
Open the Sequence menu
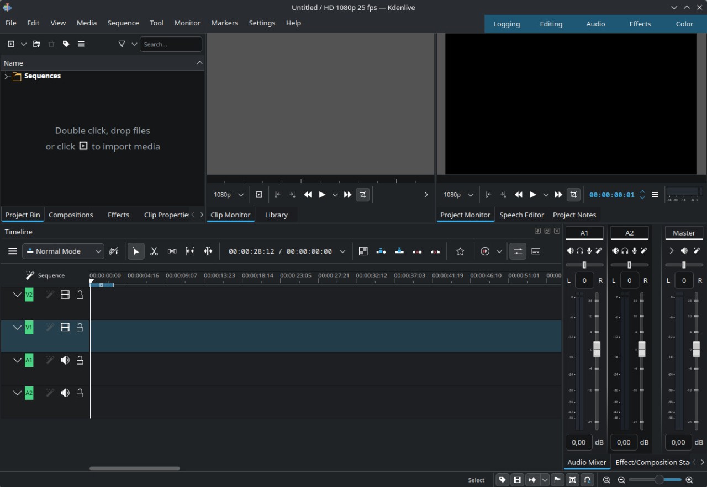pyautogui.click(x=123, y=23)
